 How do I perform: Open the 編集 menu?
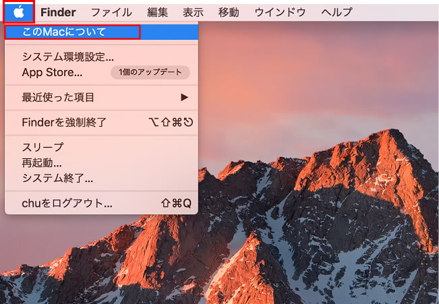(158, 12)
